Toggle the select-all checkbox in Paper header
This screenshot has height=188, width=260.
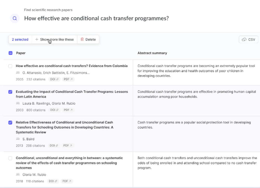click(10, 53)
